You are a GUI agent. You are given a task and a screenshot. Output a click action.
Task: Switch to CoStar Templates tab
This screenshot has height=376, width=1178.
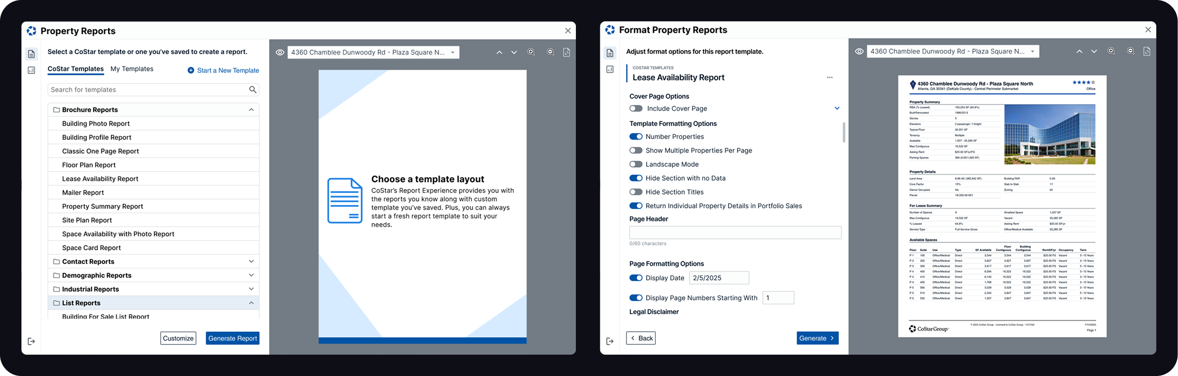(76, 69)
